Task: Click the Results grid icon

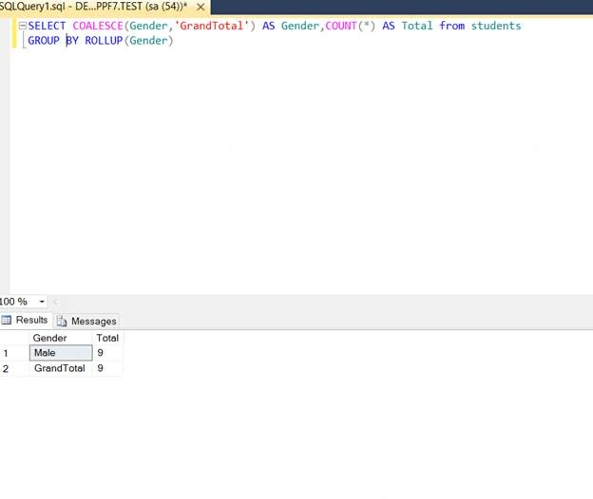Action: point(7,320)
